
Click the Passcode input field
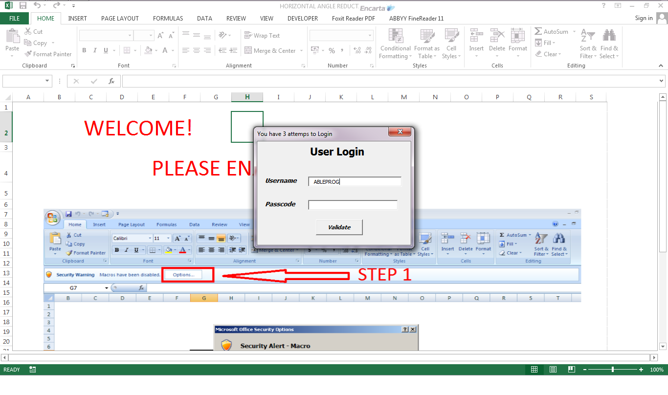pyautogui.click(x=353, y=205)
